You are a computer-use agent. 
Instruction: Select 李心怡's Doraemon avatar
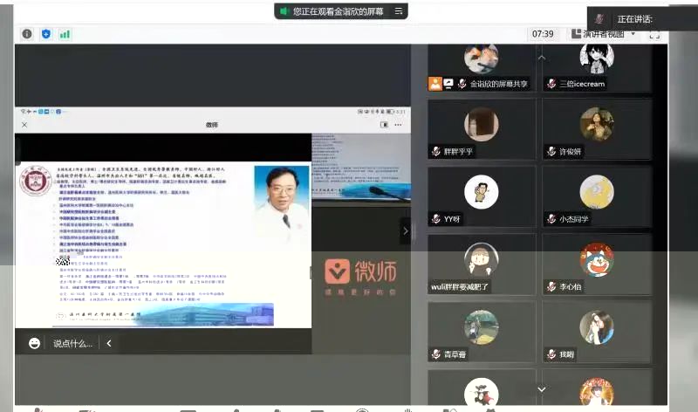pos(597,259)
